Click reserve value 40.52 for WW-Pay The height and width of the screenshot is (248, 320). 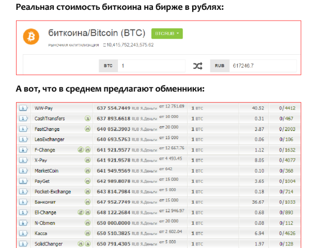coord(258,108)
